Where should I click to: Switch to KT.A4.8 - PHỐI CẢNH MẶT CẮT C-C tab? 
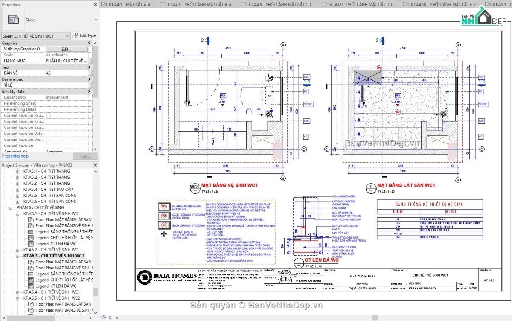coord(280,5)
